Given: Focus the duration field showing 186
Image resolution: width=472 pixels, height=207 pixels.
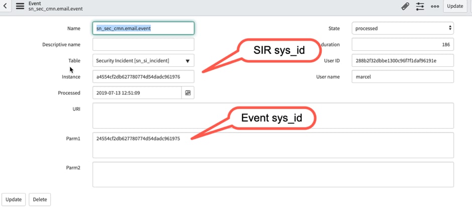Looking at the screenshot, I should (x=403, y=44).
